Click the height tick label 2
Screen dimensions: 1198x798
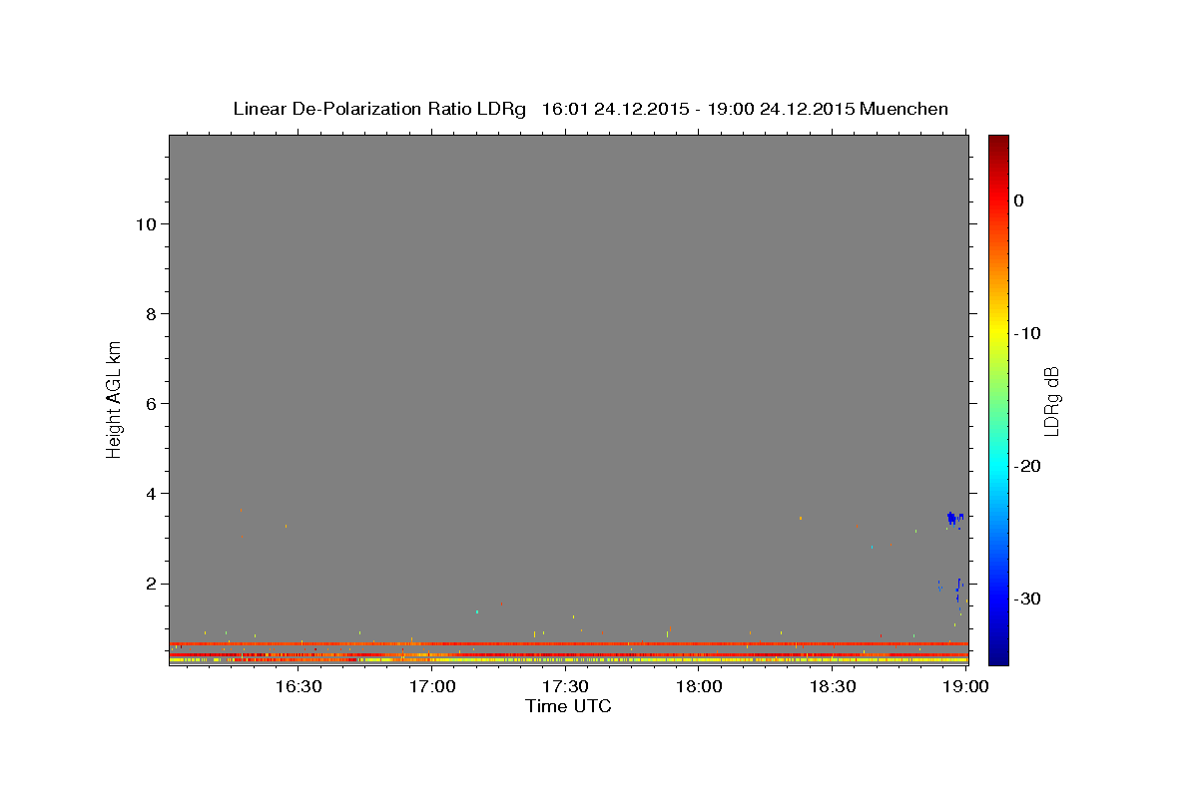coord(151,584)
